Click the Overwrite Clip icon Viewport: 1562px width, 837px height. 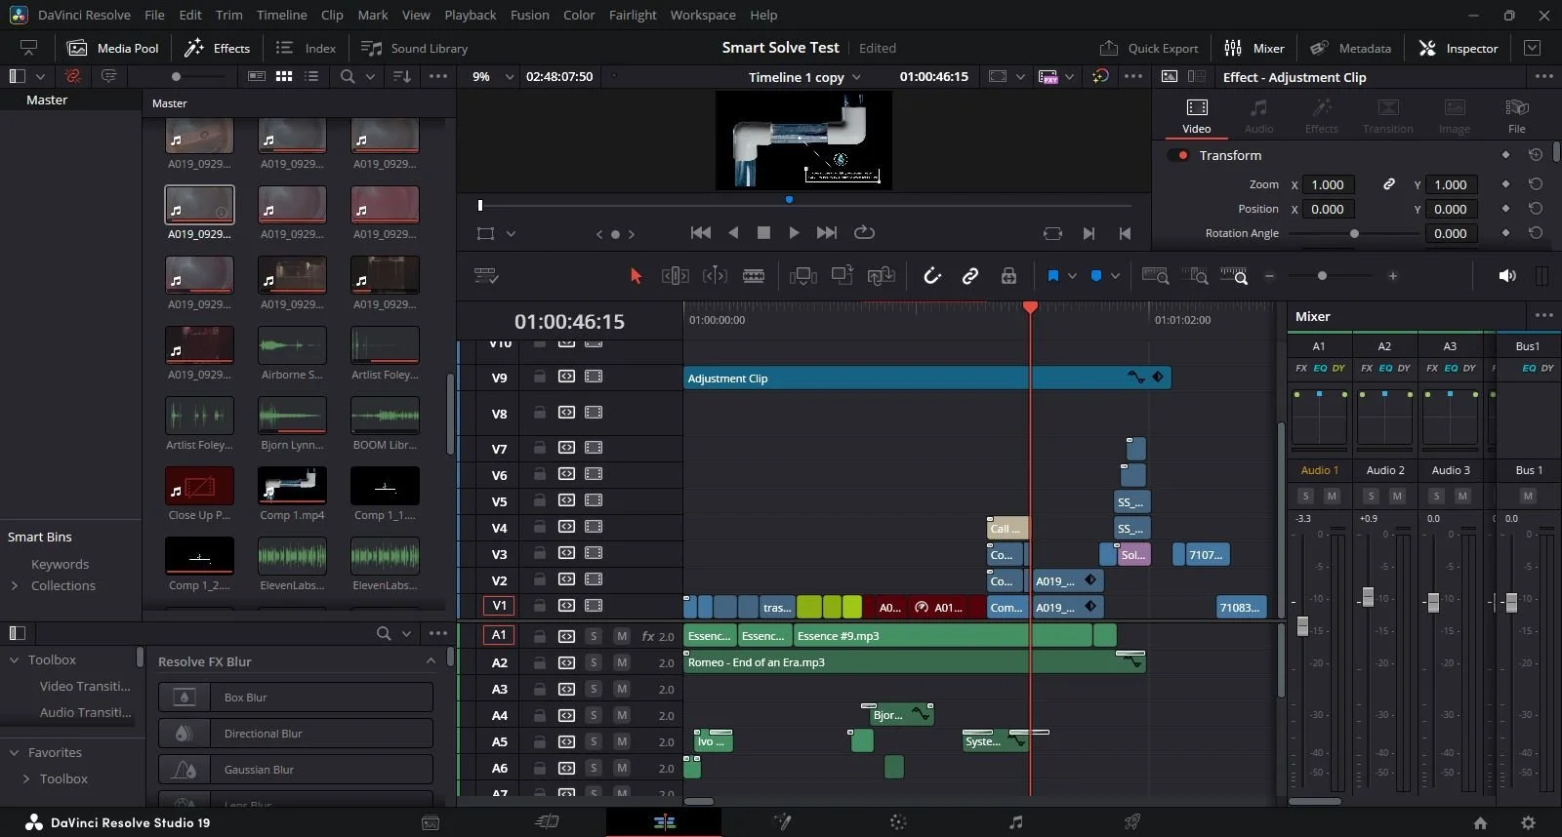tap(842, 276)
